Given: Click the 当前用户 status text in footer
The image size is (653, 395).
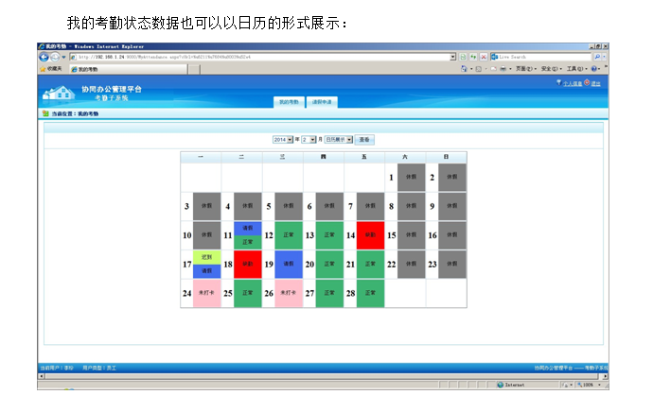Looking at the screenshot, I should (x=57, y=368).
